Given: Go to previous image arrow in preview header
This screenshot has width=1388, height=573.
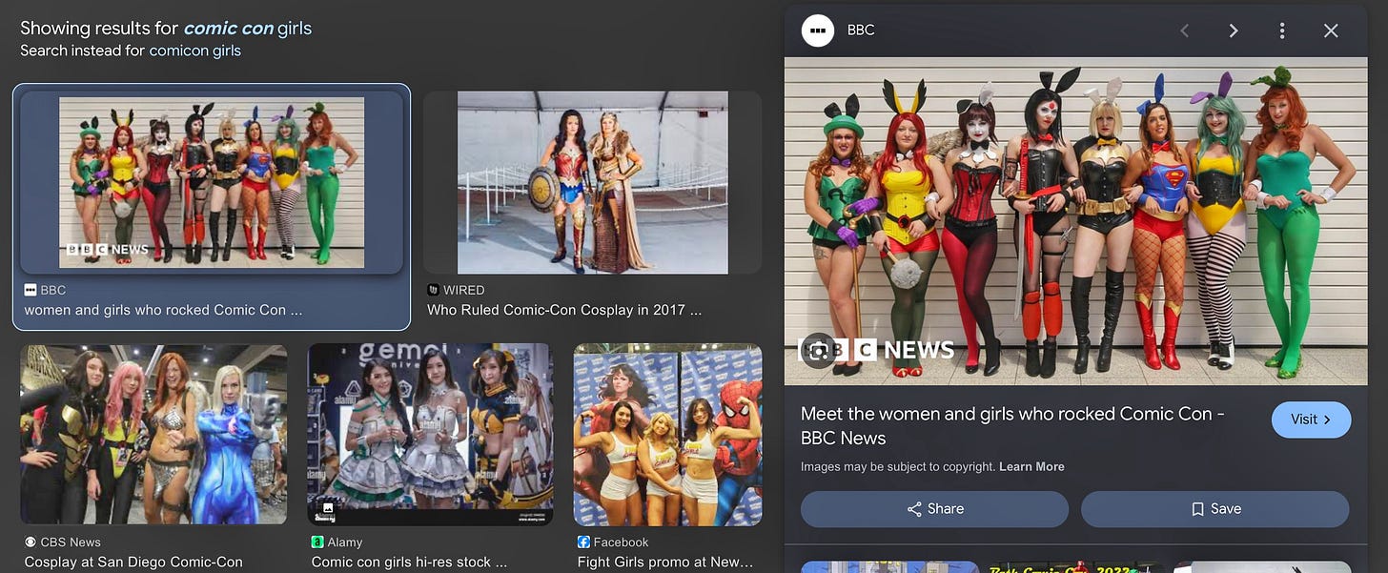Looking at the screenshot, I should (1185, 31).
